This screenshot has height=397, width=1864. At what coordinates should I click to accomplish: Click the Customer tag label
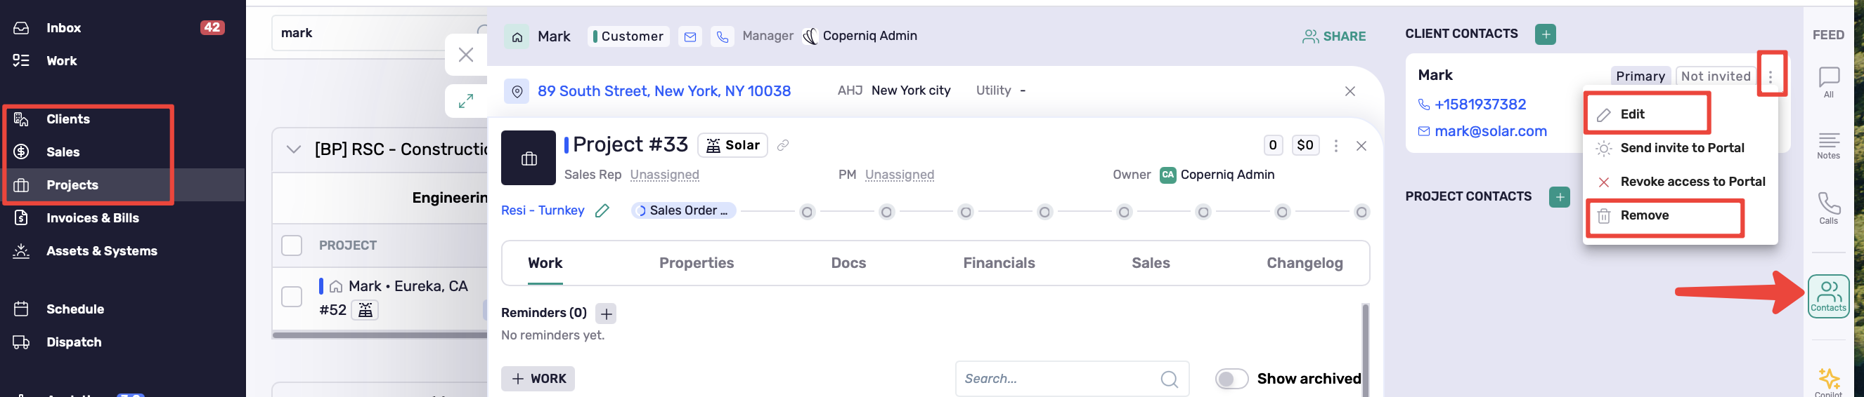click(628, 36)
